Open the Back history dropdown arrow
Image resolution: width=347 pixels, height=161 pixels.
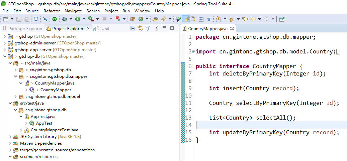click(259, 19)
